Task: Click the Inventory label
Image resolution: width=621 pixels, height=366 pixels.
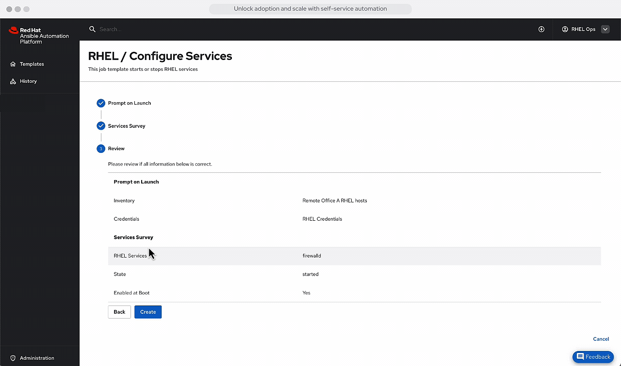Action: 124,200
